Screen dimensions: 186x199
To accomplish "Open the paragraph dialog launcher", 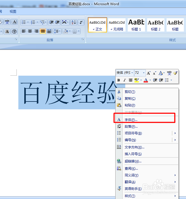I will (83, 40).
